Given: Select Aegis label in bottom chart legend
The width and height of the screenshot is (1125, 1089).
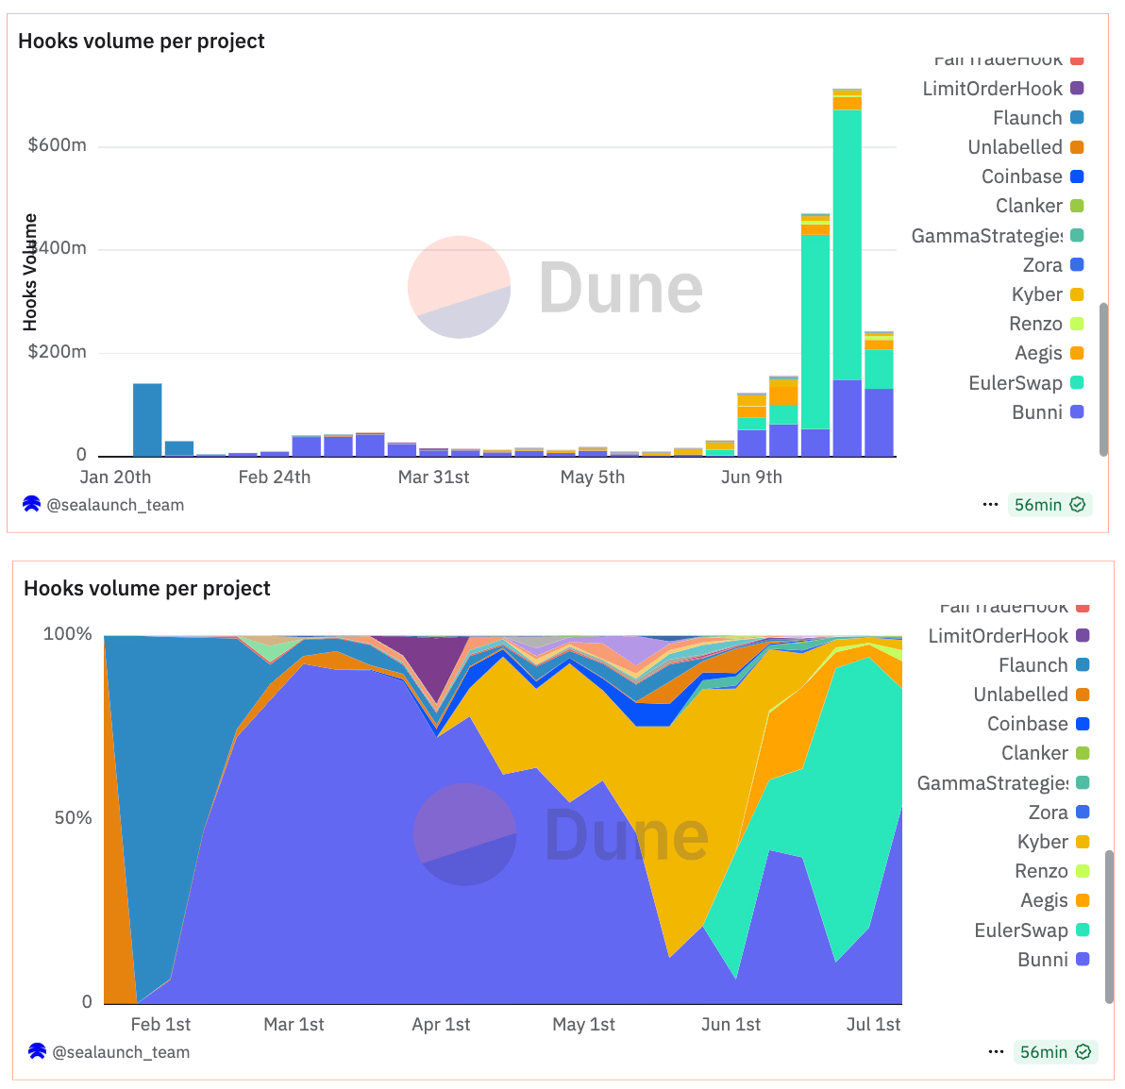Looking at the screenshot, I should (x=1044, y=900).
